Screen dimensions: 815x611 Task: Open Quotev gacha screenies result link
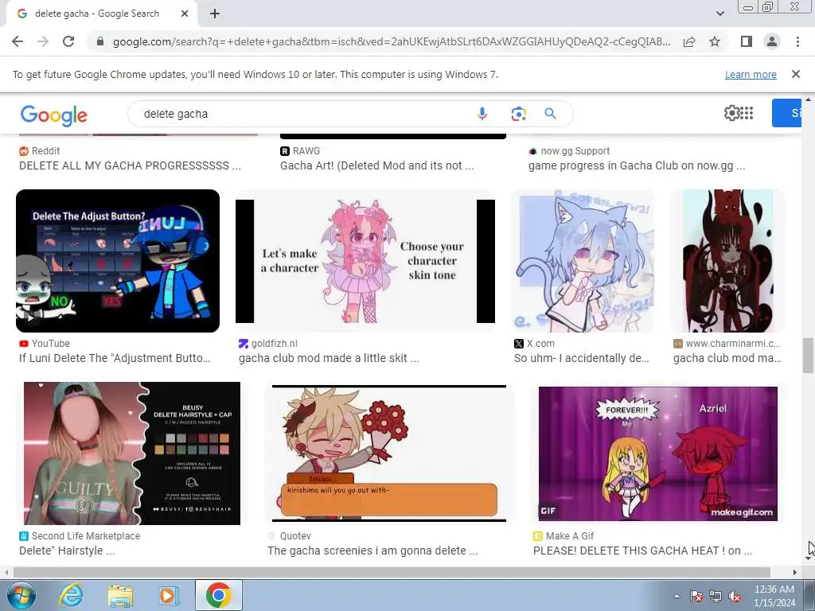pos(372,551)
